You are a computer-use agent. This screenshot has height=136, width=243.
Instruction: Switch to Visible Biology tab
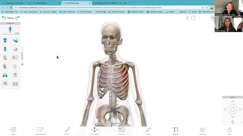(x=46, y=3)
